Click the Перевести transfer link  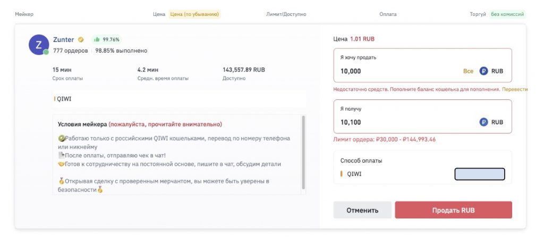(x=515, y=89)
